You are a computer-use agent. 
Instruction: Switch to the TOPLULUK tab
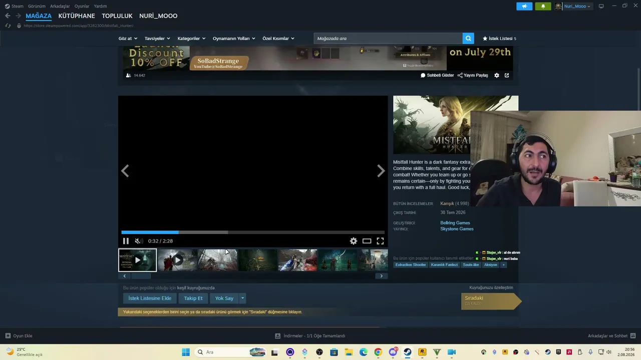click(117, 16)
